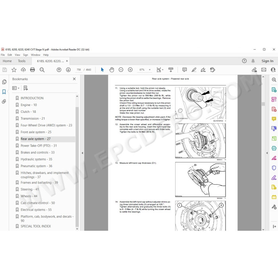The width and height of the screenshot is (278, 278).
Task: Click the share link icon
Action: click(x=255, y=69)
